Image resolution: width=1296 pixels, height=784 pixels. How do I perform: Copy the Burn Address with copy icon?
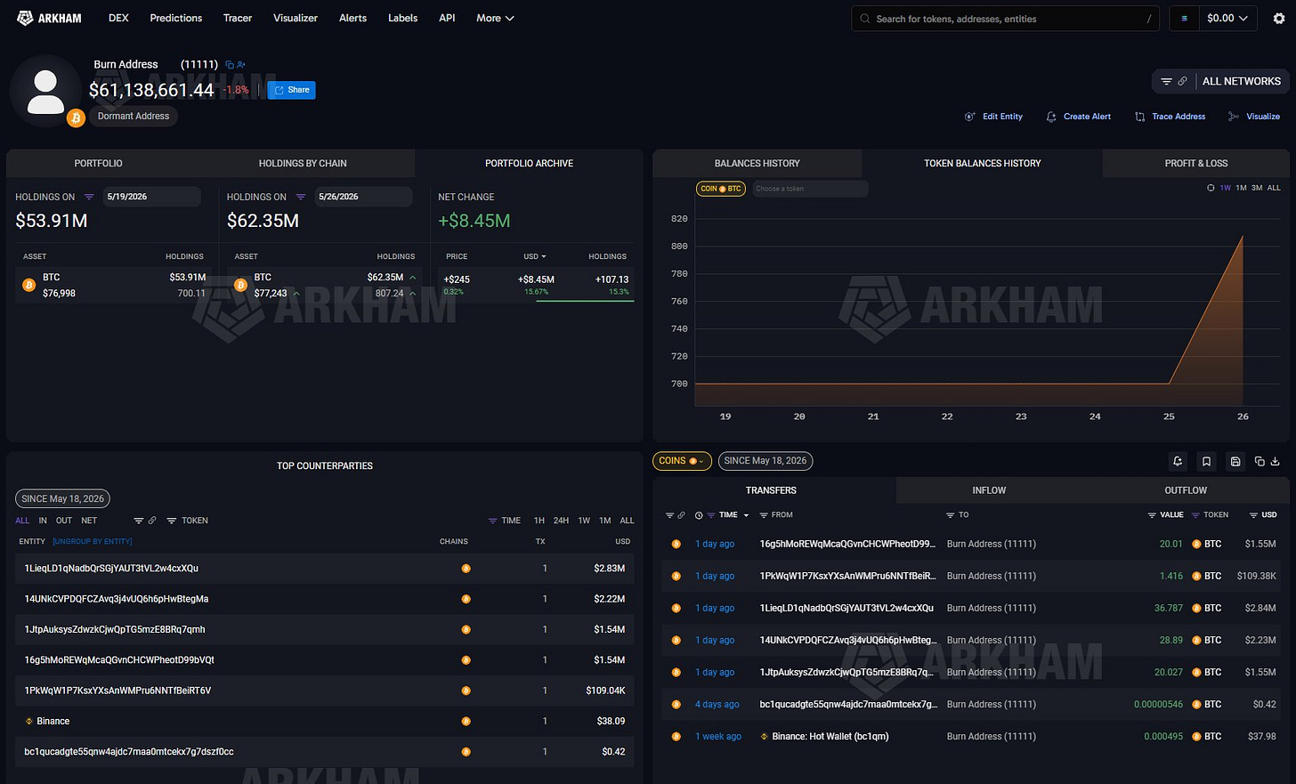click(230, 65)
